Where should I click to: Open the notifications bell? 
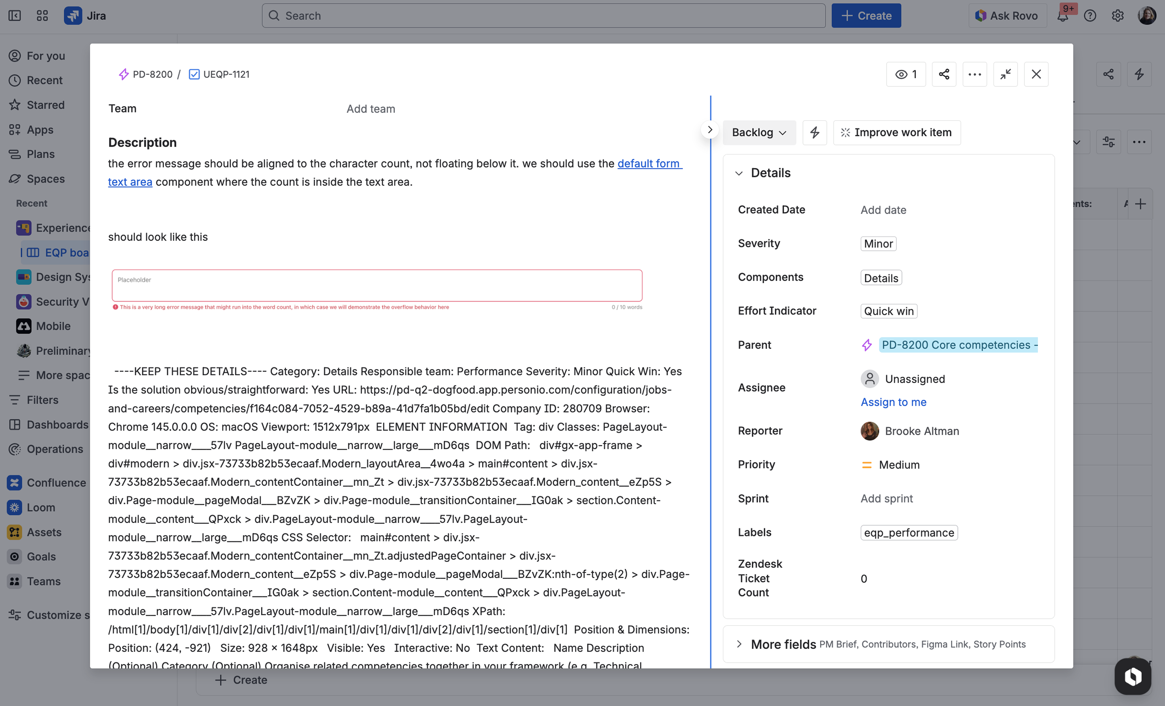[1063, 15]
